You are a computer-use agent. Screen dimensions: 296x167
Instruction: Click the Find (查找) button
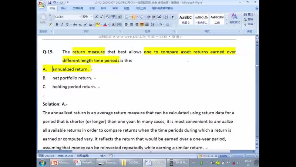pyautogui.click(x=249, y=14)
